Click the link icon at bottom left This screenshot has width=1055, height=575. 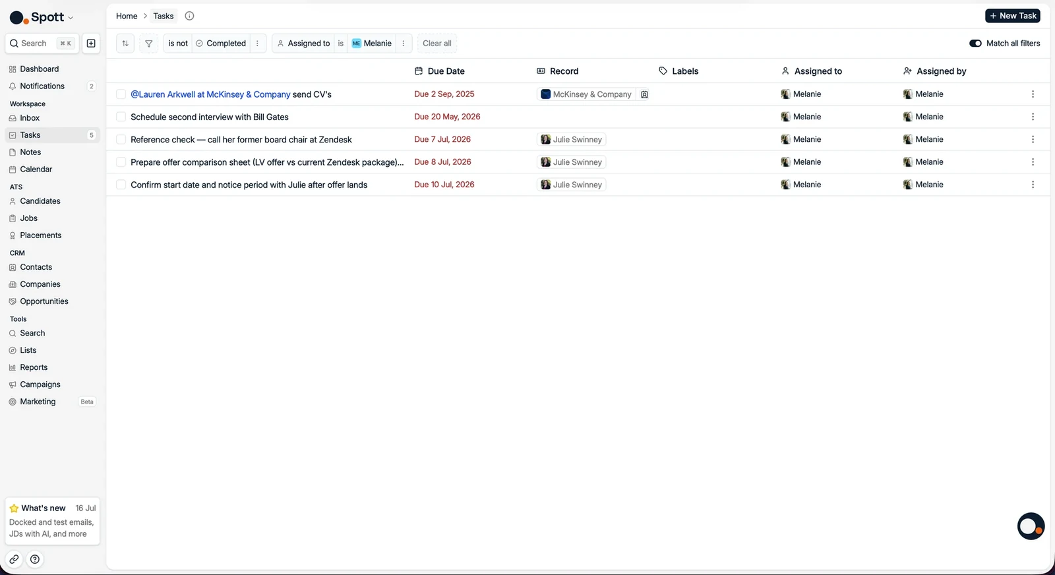click(14, 559)
